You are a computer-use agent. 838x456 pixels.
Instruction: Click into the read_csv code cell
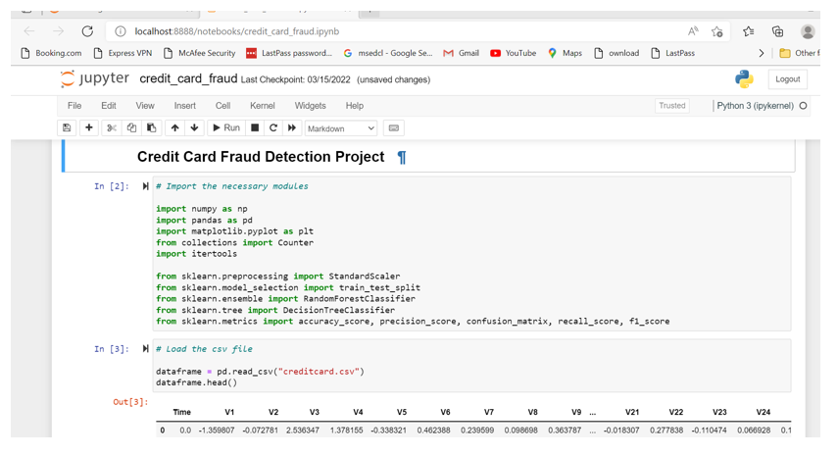[x=471, y=366]
